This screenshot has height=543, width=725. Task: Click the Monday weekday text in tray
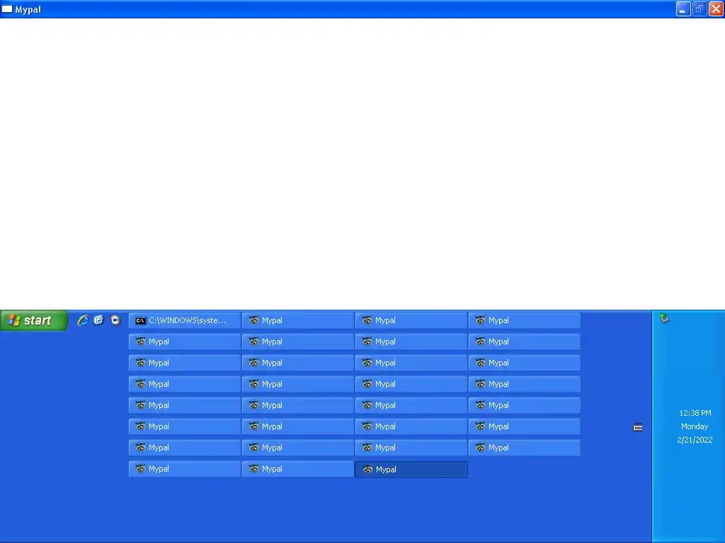tap(695, 426)
